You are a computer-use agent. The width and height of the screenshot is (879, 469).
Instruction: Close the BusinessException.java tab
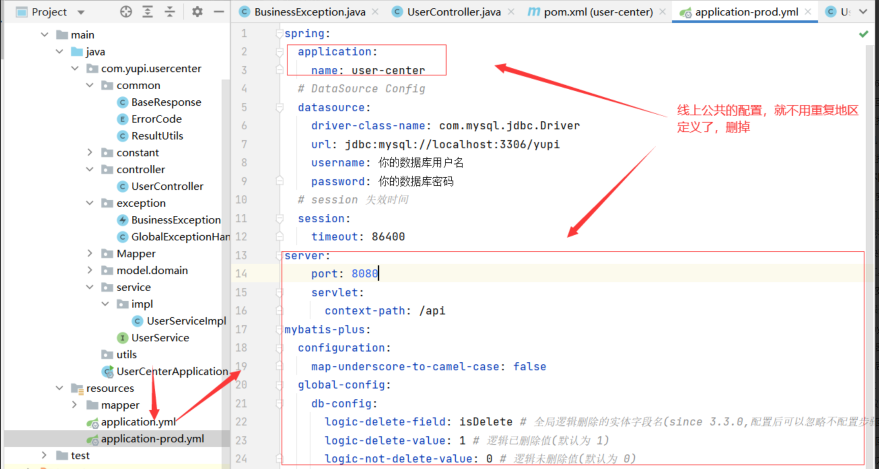pos(375,12)
